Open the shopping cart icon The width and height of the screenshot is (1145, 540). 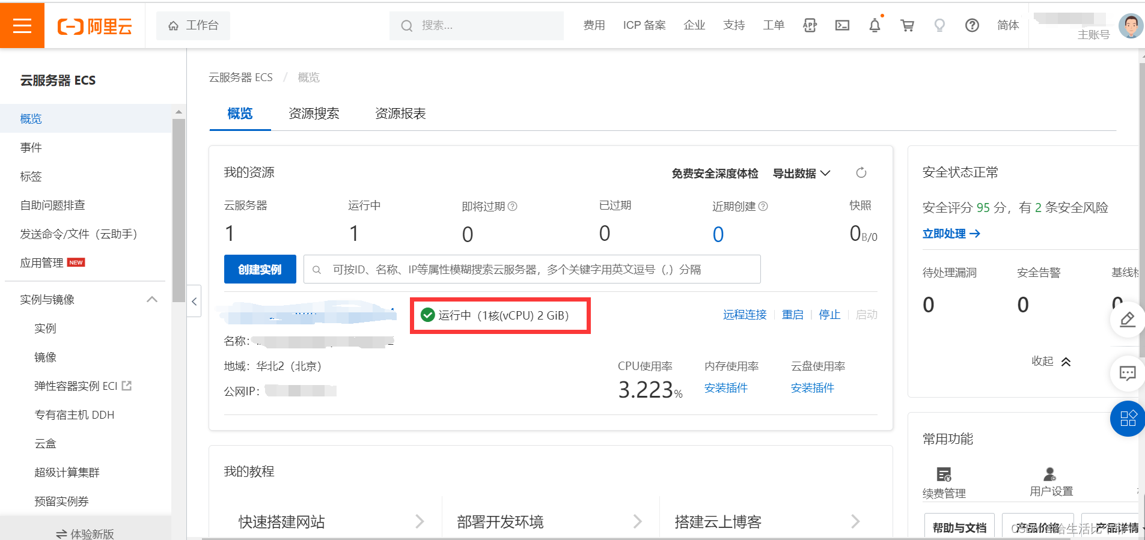[x=907, y=25]
